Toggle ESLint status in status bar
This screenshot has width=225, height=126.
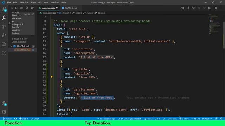[195, 119]
